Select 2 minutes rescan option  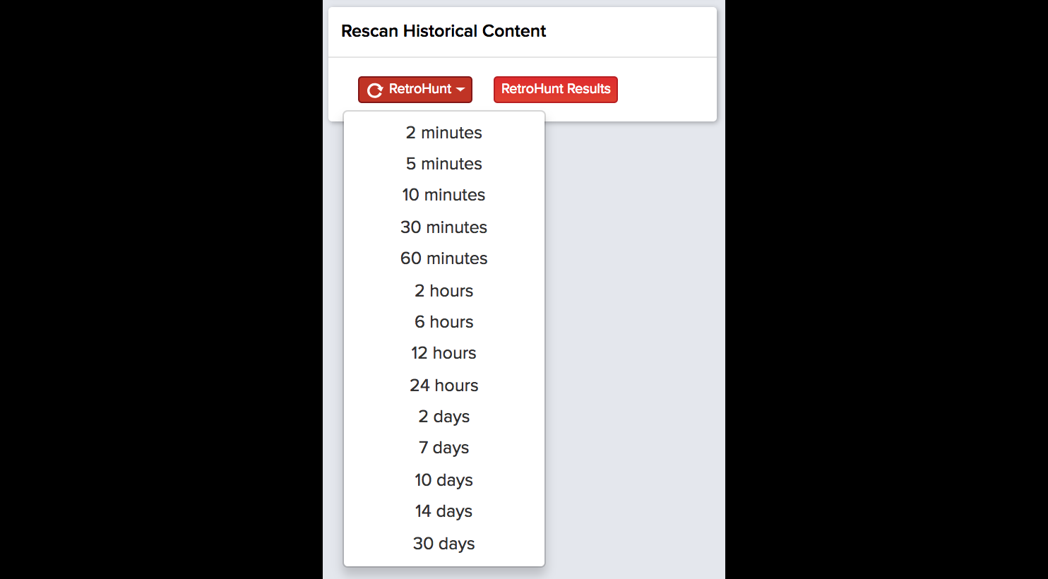444,133
